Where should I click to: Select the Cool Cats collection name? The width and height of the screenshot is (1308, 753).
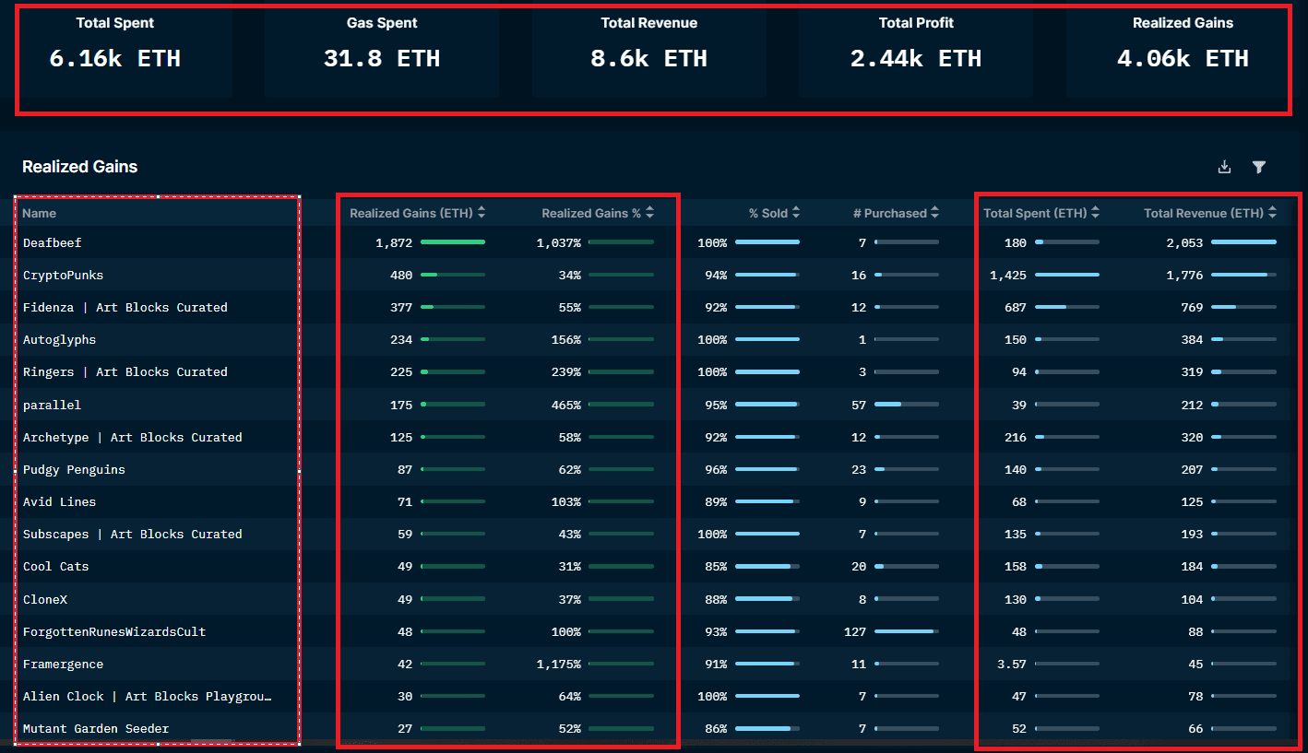[56, 567]
